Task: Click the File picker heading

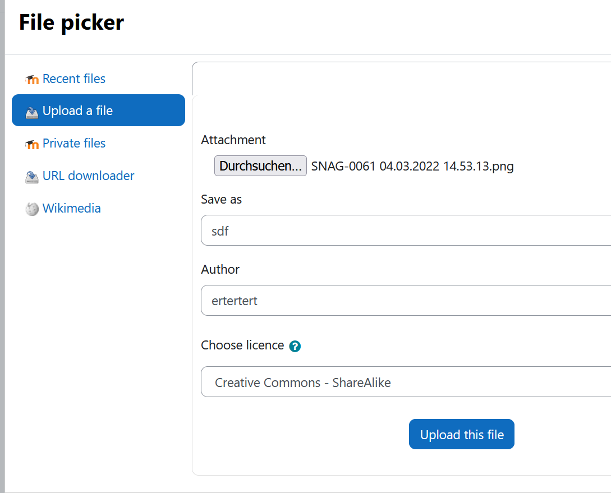Action: 71,22
